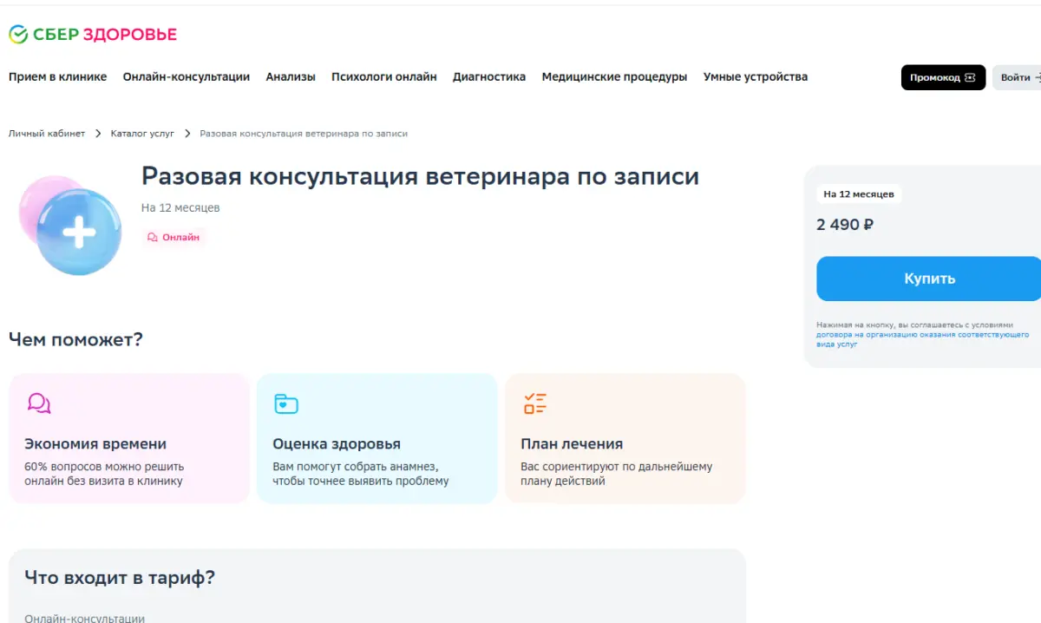Go to Личный кабинет breadcrumb
The height and width of the screenshot is (623, 1041).
[47, 134]
